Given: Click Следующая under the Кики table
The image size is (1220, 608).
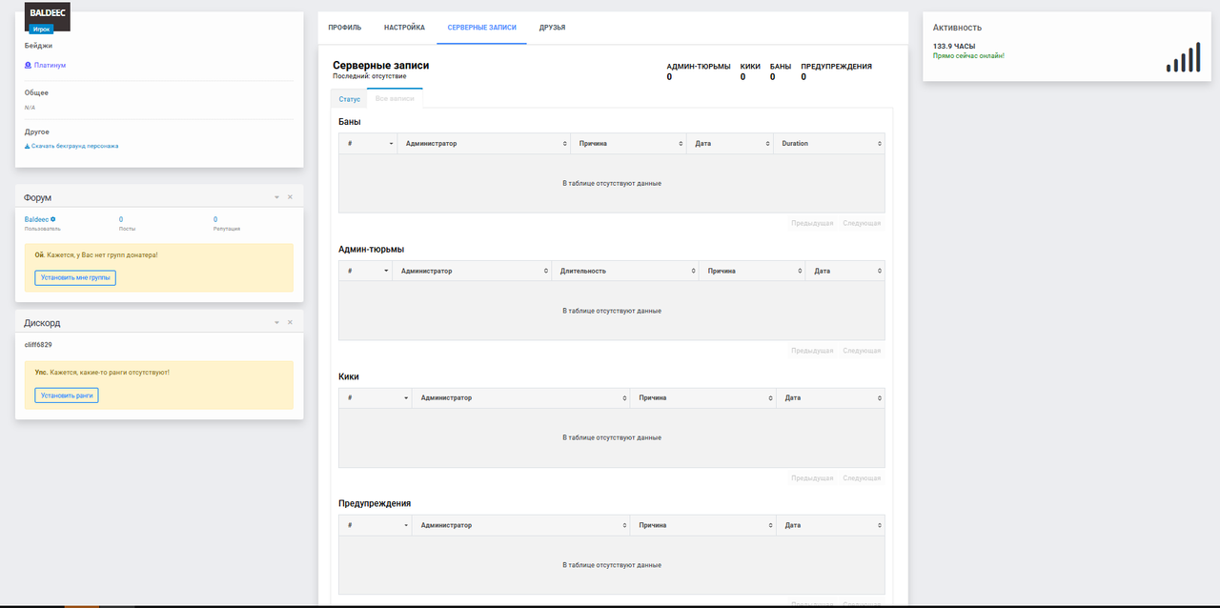Looking at the screenshot, I should click(x=862, y=477).
